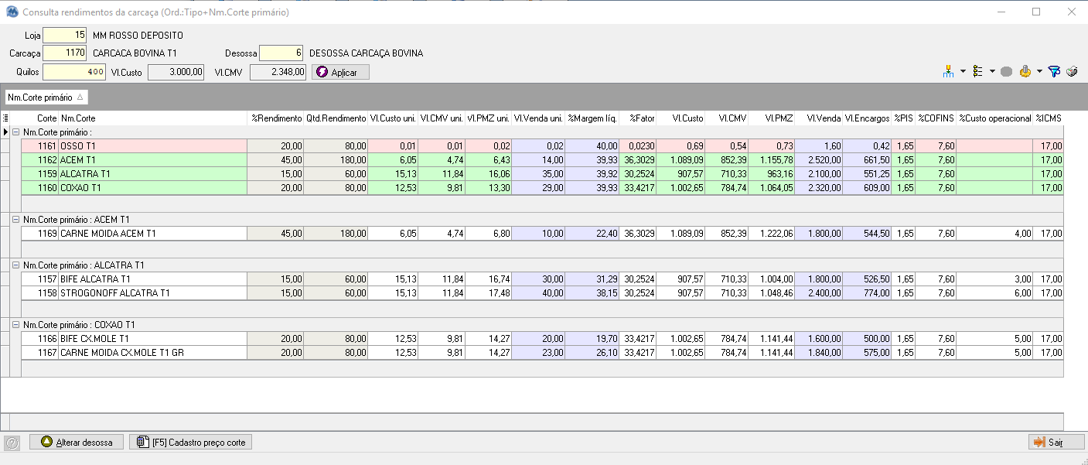This screenshot has height=465, width=1088.
Task: Click the application icon in title bar
Action: click(x=12, y=12)
